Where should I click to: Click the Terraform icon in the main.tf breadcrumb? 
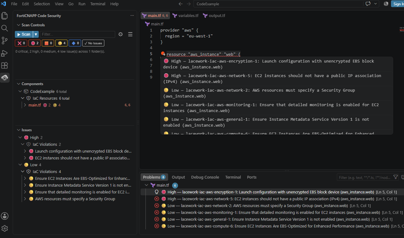pyautogui.click(x=147, y=24)
